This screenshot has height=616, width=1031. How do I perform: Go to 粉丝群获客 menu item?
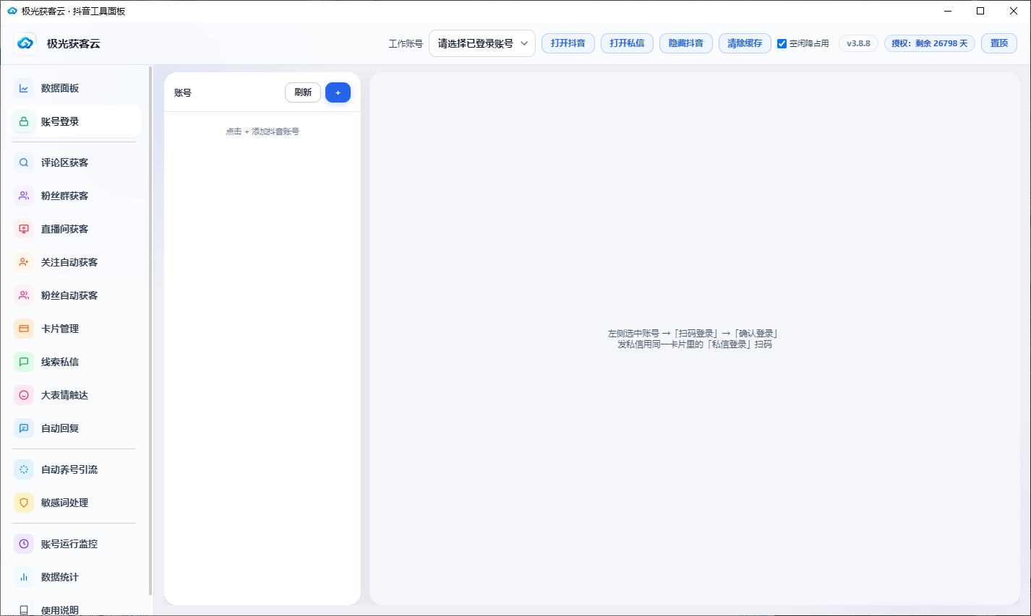tap(74, 196)
